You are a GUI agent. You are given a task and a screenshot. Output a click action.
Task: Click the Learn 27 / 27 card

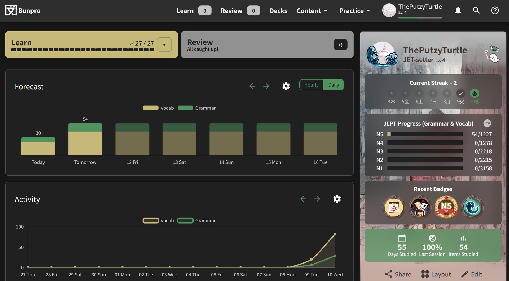(91, 44)
